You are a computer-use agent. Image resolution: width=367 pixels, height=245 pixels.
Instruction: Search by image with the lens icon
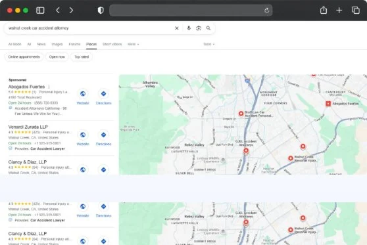[199, 28]
